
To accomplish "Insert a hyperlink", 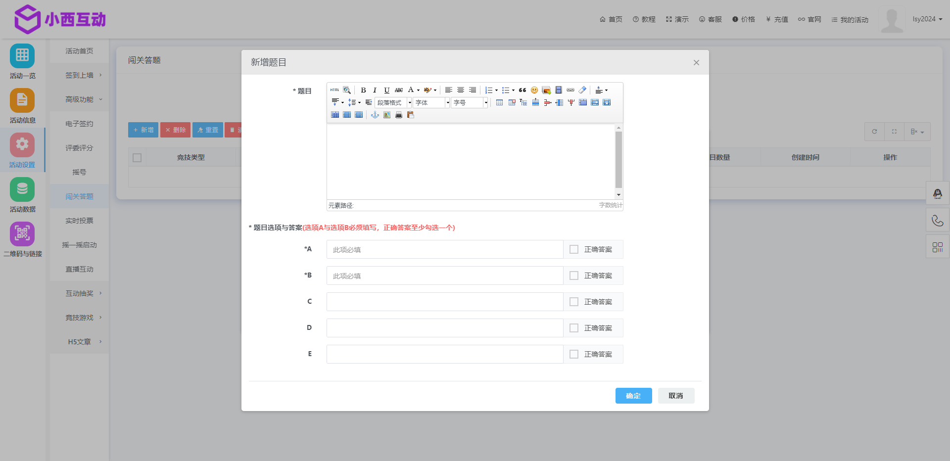I will (x=570, y=90).
